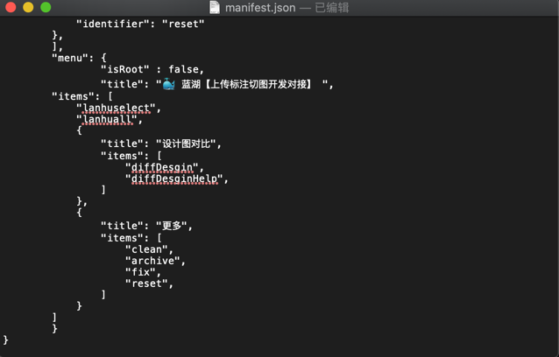Zoom the window with the green button

click(x=46, y=8)
